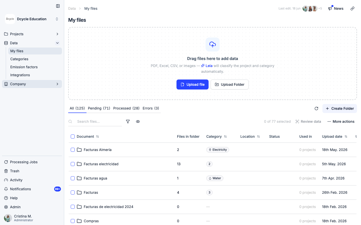This screenshot has height=225, width=361.
Task: Click Files in folder column header
Action: tap(188, 136)
